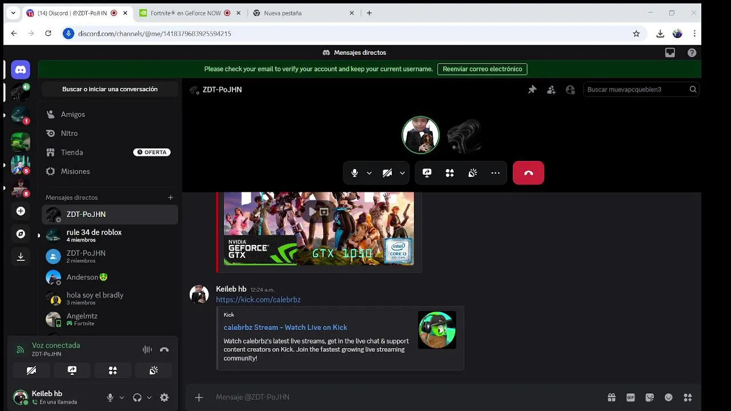Image resolution: width=731 pixels, height=411 pixels.
Task: Open more call options ellipsis
Action: [495, 173]
